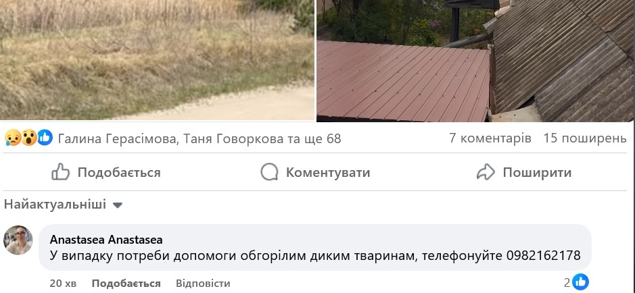Viewport: 635px width, 293px height.
Task: Click the blue like icon on Anastasea's comment
Action: [x=581, y=282]
